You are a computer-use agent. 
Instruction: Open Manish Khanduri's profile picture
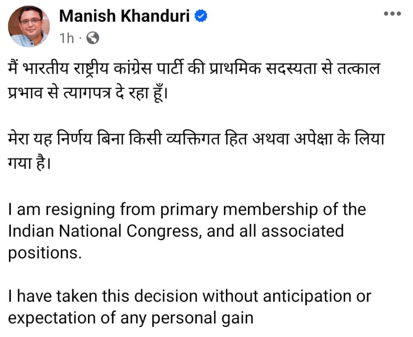coord(29,26)
